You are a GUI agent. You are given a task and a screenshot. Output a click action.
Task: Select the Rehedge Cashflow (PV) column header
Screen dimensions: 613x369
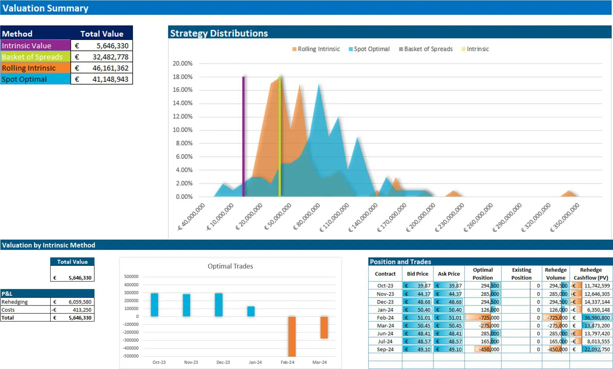[591, 274]
